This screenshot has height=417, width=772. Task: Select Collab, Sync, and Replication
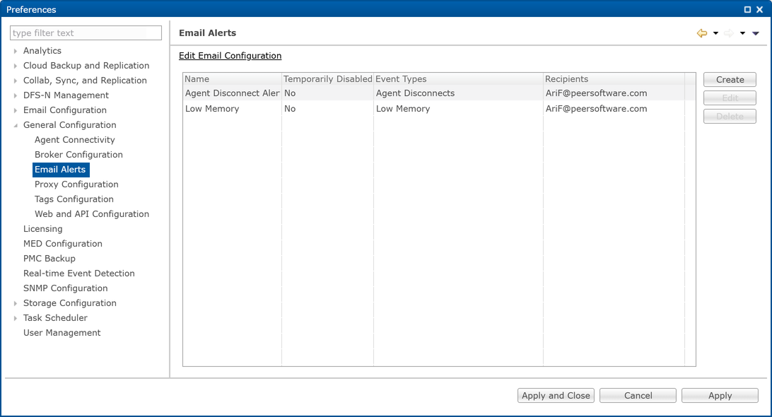(x=85, y=81)
